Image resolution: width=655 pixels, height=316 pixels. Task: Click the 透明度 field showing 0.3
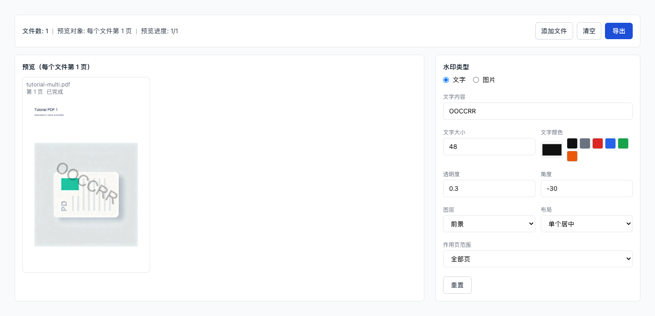tap(489, 189)
